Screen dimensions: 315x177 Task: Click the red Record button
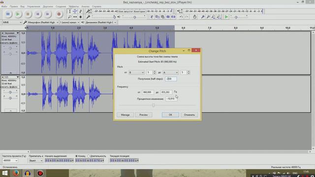(59, 14)
